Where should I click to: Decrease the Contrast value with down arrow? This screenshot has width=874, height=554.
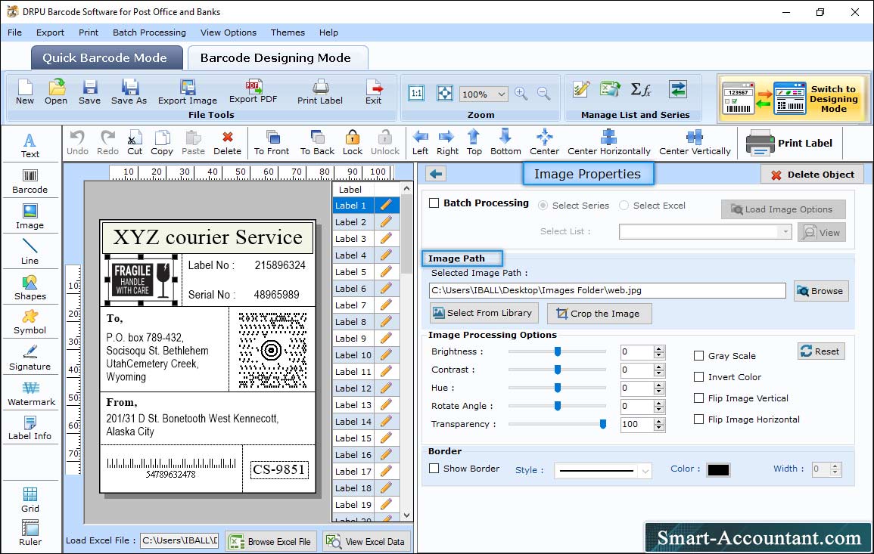659,373
